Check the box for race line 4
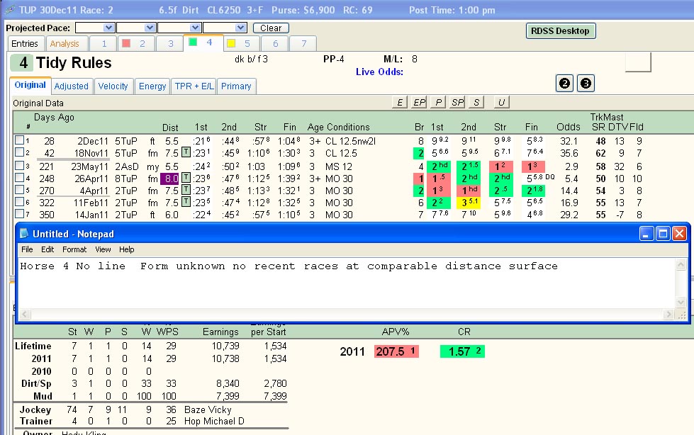This screenshot has width=694, height=435. (19, 177)
